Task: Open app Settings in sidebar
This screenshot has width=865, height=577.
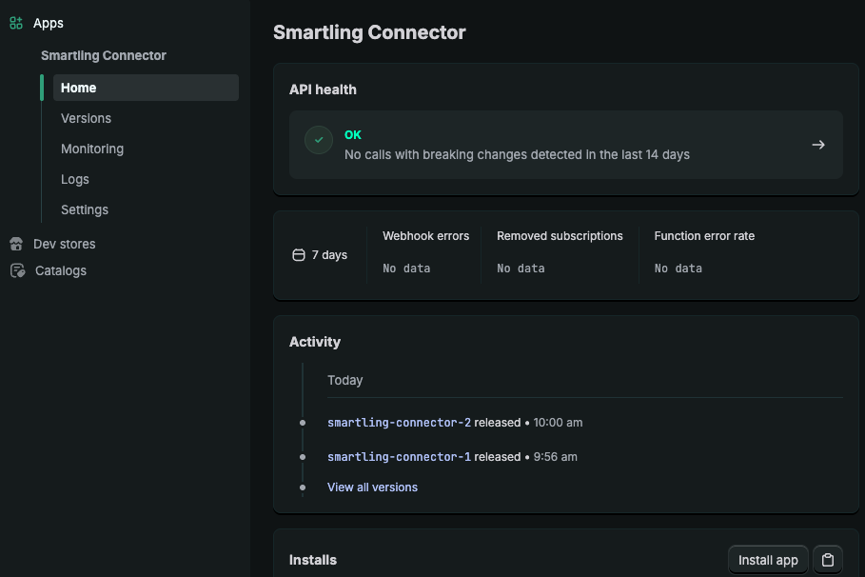Action: click(85, 209)
